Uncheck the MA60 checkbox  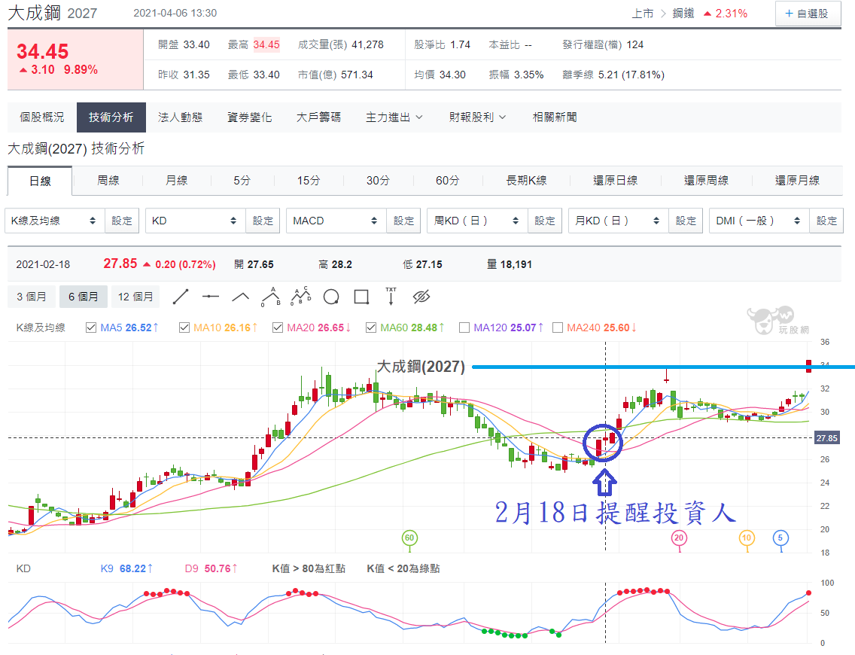[371, 327]
